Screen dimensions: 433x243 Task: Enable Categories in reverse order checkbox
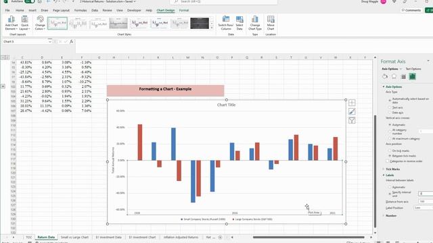coord(388,161)
